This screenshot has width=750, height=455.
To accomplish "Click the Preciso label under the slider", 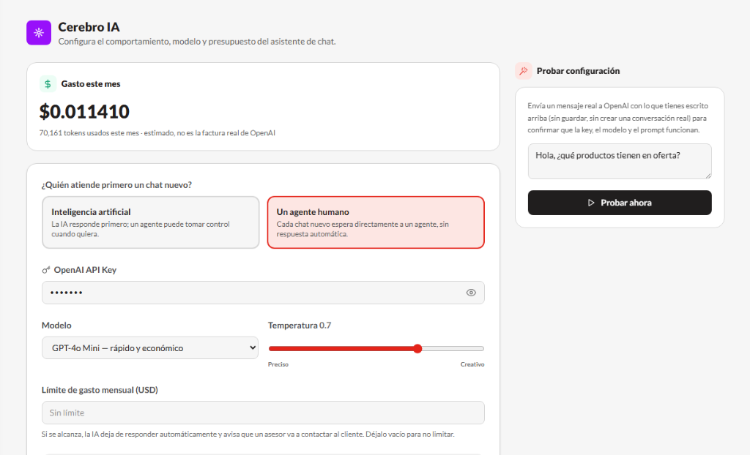I will (278, 364).
